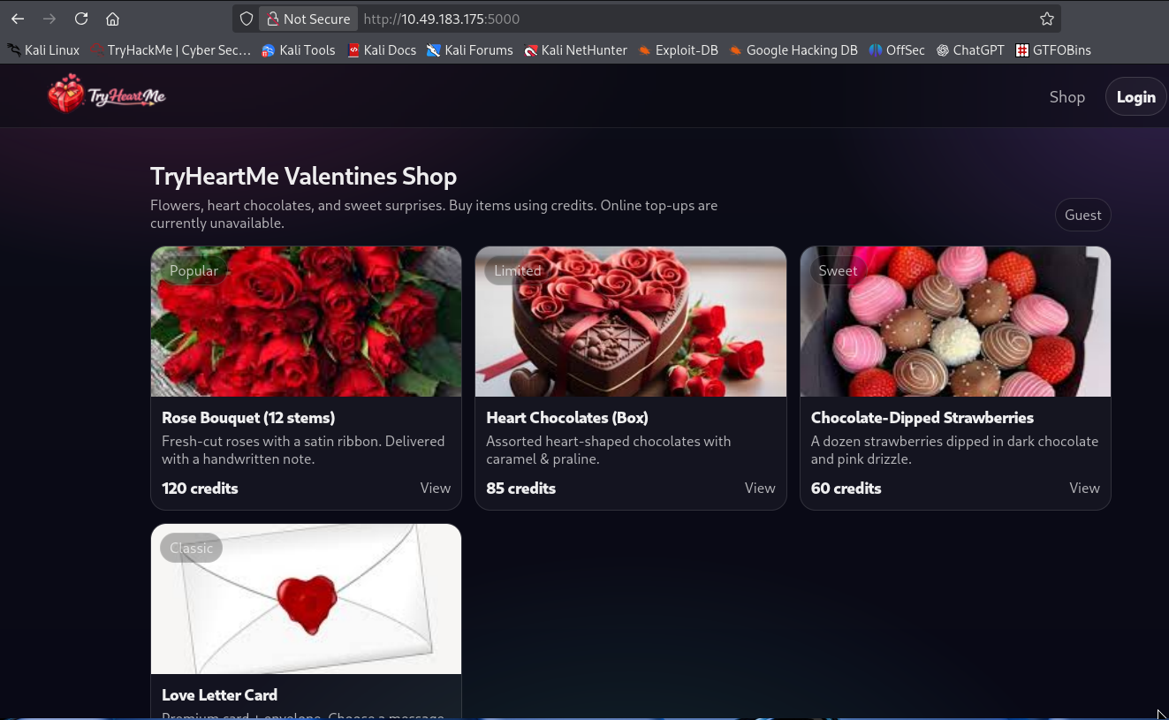Click the shield tracking protection icon
This screenshot has width=1169, height=720.
coord(247,19)
